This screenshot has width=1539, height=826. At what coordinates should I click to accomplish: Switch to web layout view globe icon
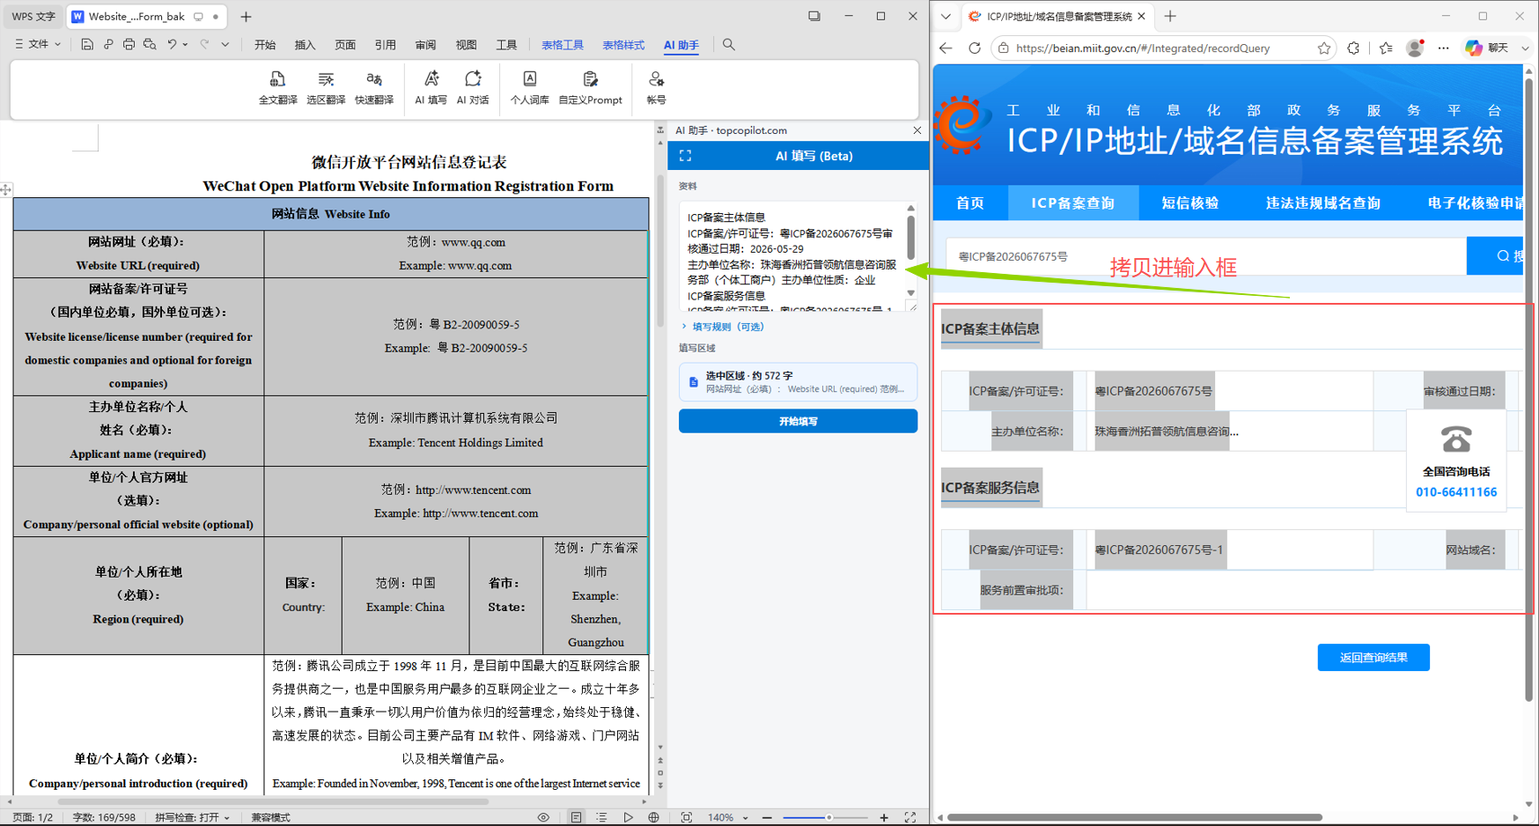(653, 817)
